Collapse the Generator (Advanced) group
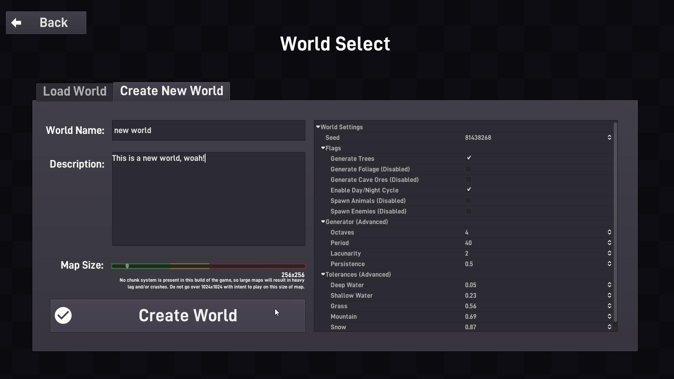The width and height of the screenshot is (674, 379). click(x=323, y=222)
